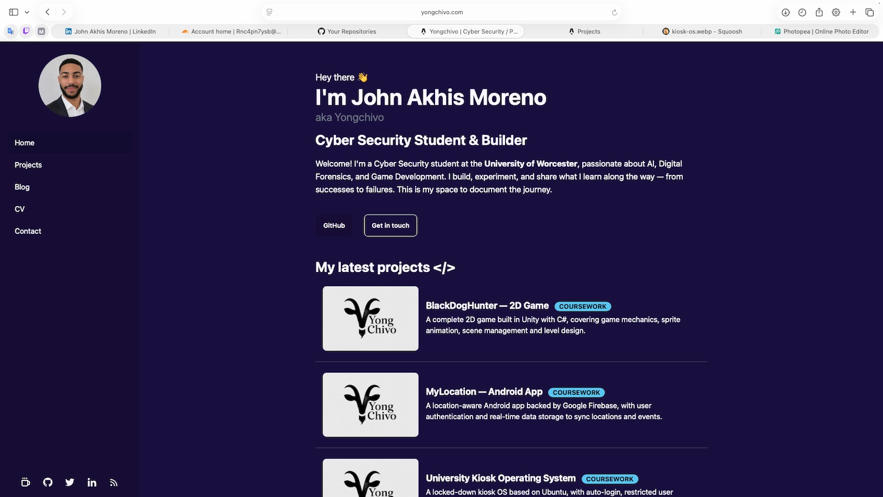The height and width of the screenshot is (497, 883).
Task: Click the University Kiosk project thumbnail
Action: (370, 478)
